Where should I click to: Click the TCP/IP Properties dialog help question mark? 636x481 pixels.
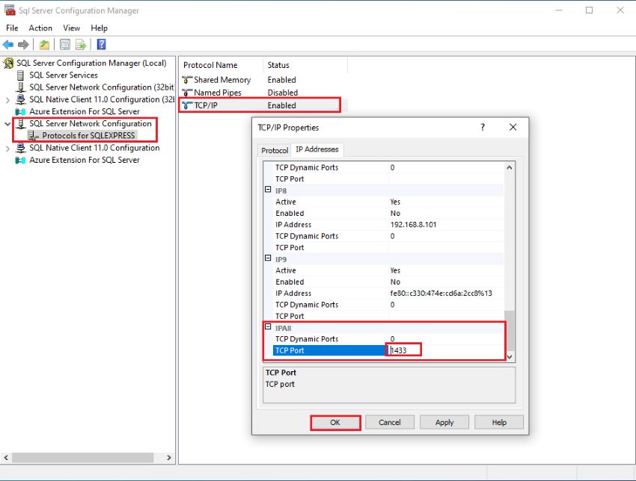[483, 127]
